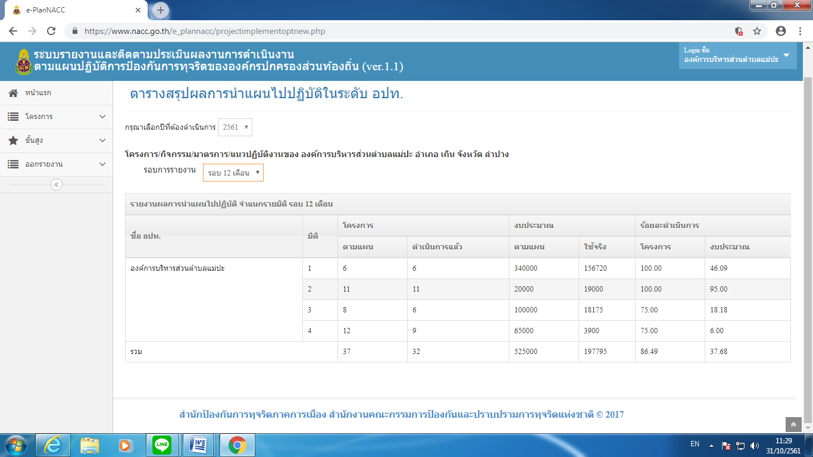Viewport: 813px width, 457px height.
Task: Open a new browser tab
Action: click(161, 10)
